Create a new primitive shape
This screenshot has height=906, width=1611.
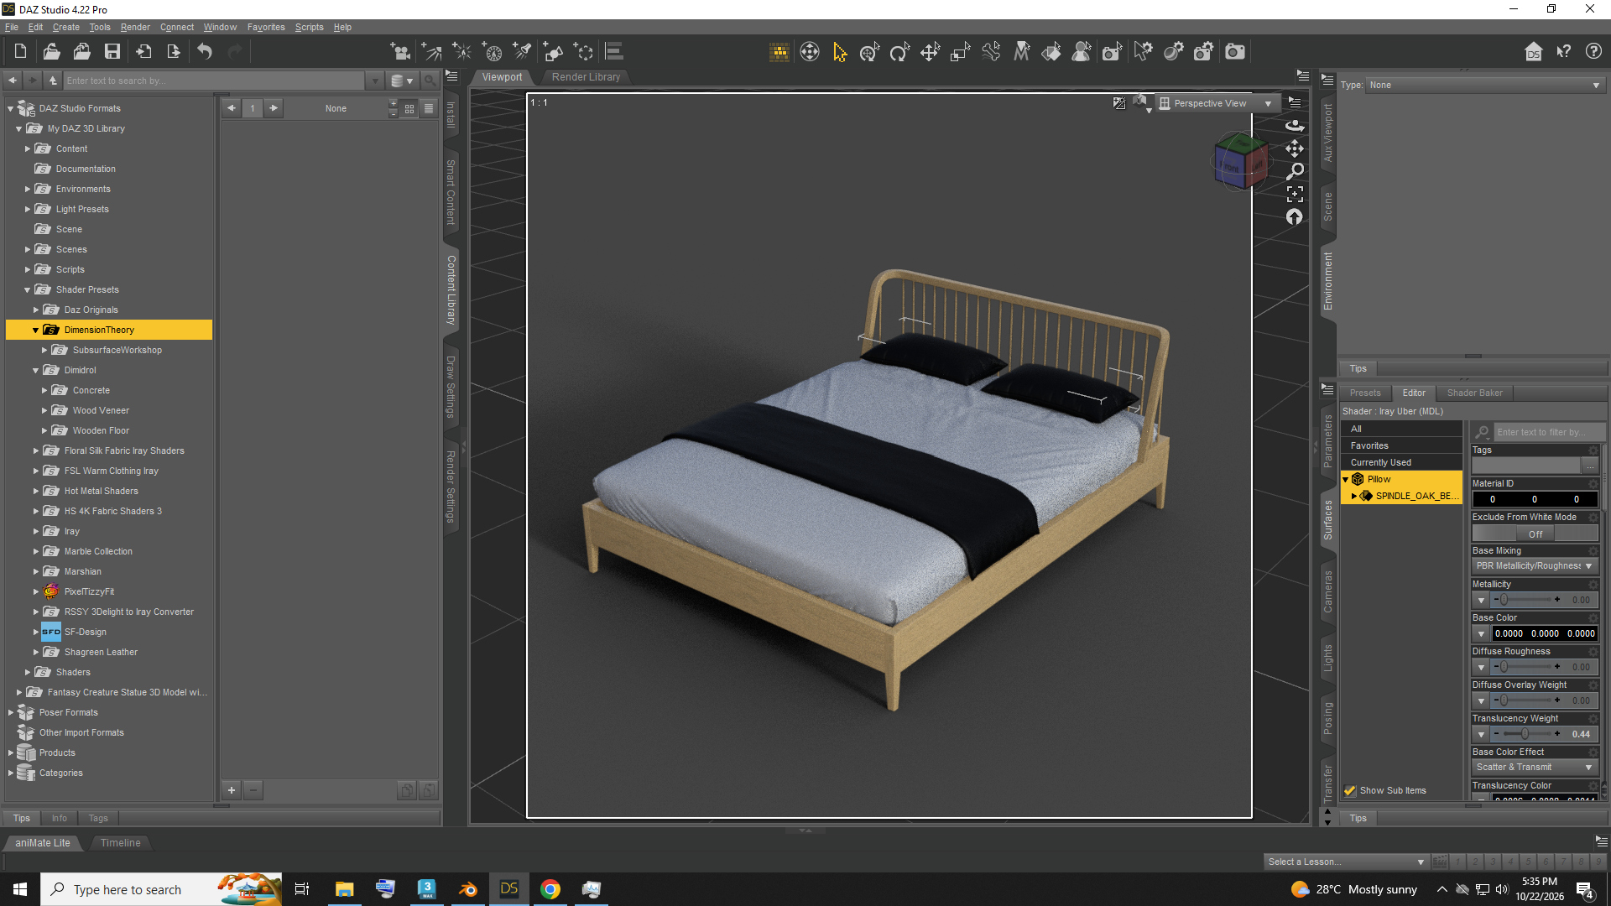pos(553,52)
